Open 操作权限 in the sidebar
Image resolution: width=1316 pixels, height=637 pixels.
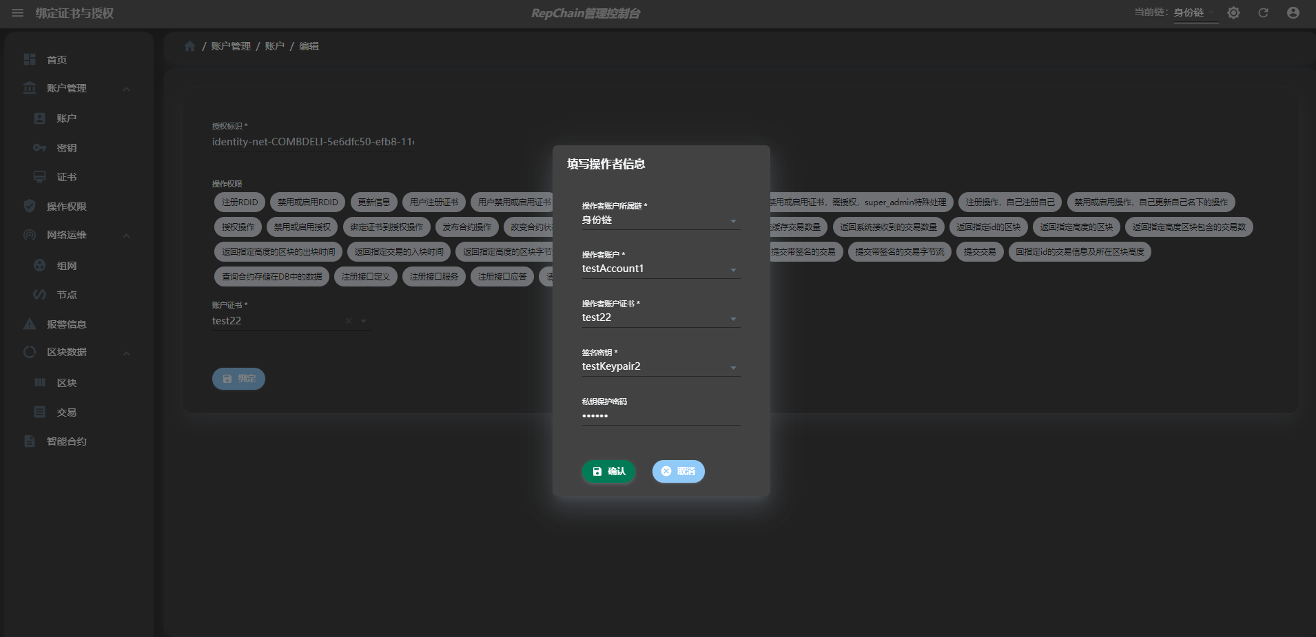coord(67,207)
